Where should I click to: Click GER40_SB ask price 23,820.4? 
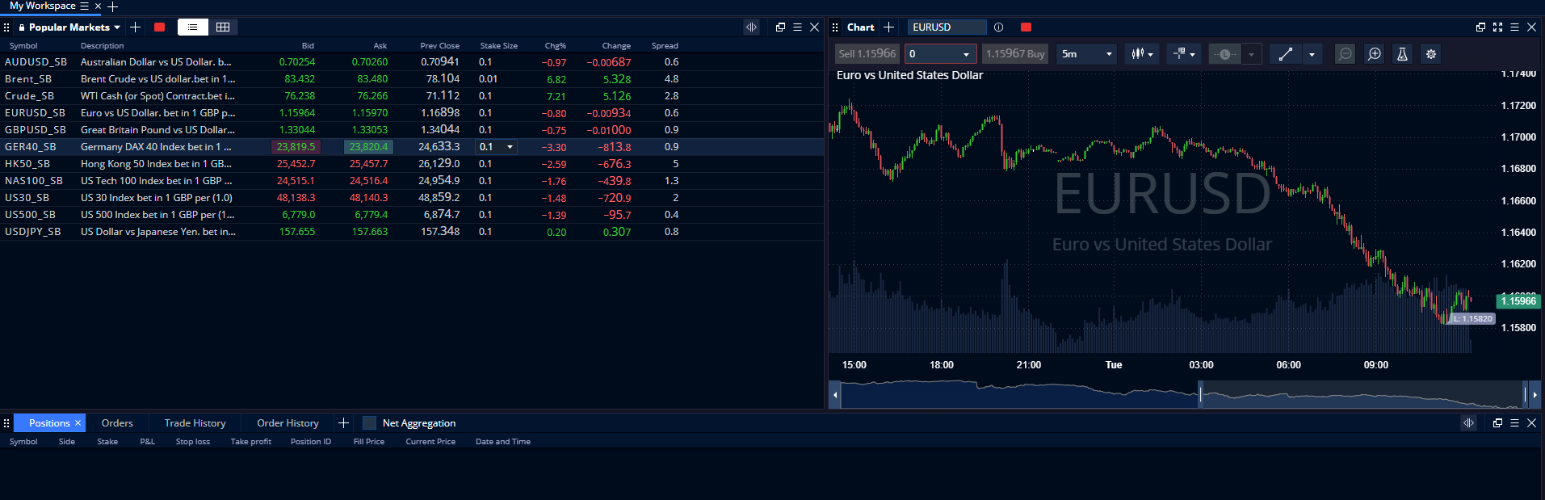368,147
